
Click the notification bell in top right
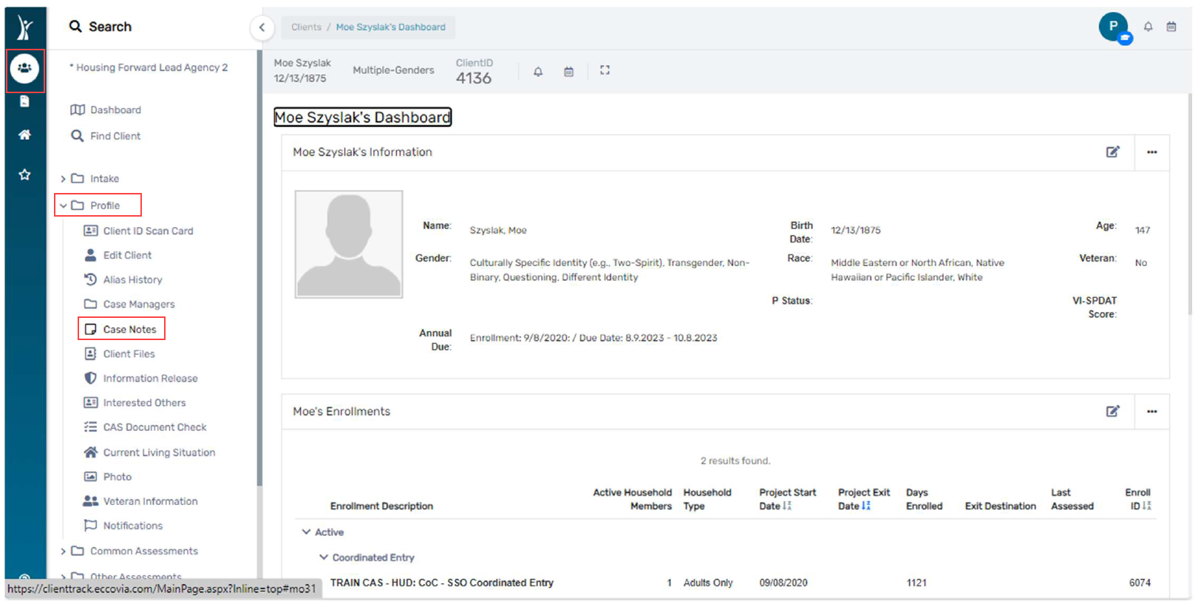click(1148, 27)
